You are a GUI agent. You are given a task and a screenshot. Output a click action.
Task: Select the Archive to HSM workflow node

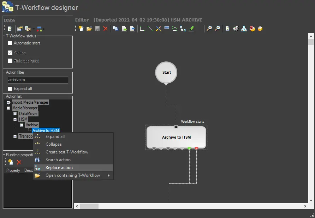pyautogui.click(x=176, y=137)
